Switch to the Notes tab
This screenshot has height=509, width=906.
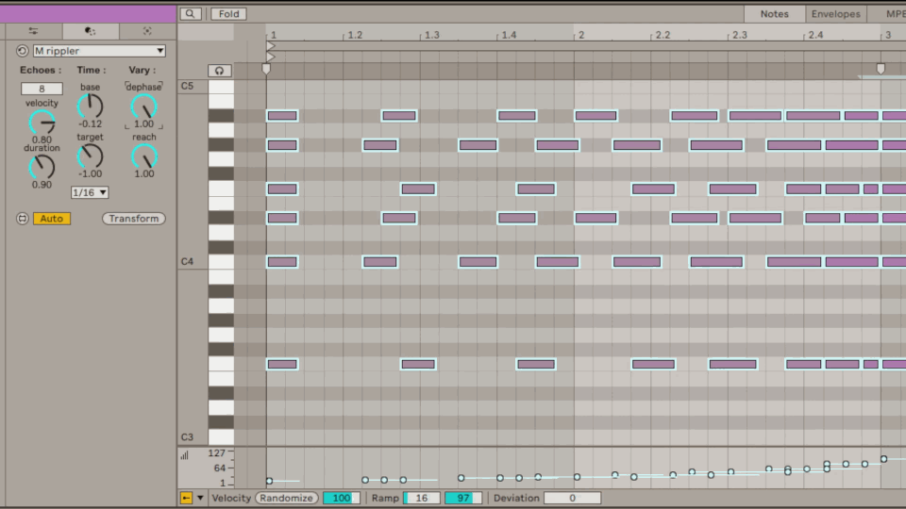(x=774, y=14)
